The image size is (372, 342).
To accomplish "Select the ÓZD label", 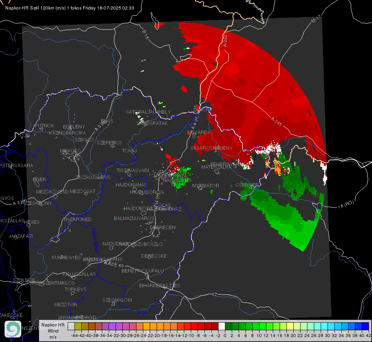I will tap(25, 135).
